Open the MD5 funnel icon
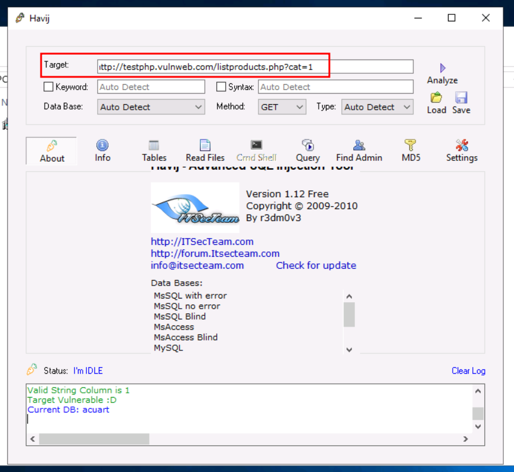514x472 pixels. coord(410,145)
